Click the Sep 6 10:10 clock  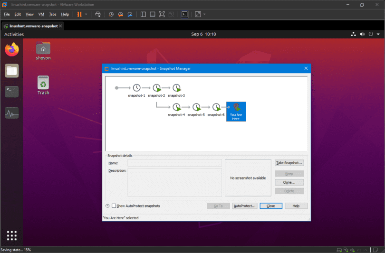tap(203, 34)
